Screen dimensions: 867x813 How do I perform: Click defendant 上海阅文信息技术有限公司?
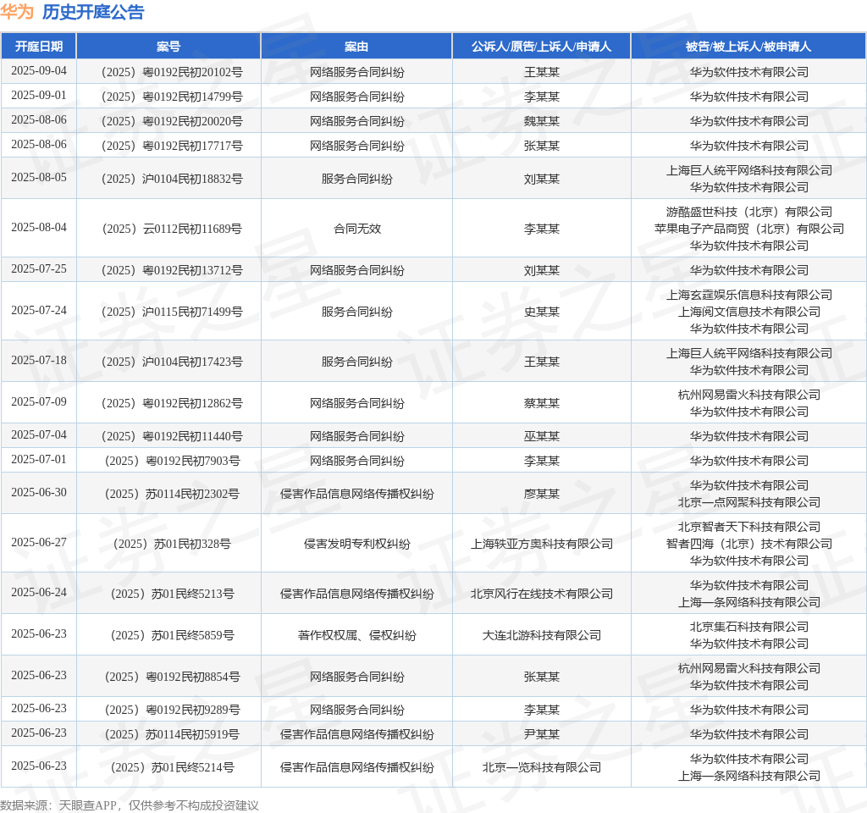[x=749, y=312]
